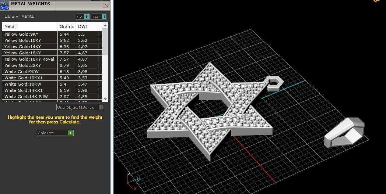
Task: Click the XYZ axis indicator in viewport
Action: point(133,181)
